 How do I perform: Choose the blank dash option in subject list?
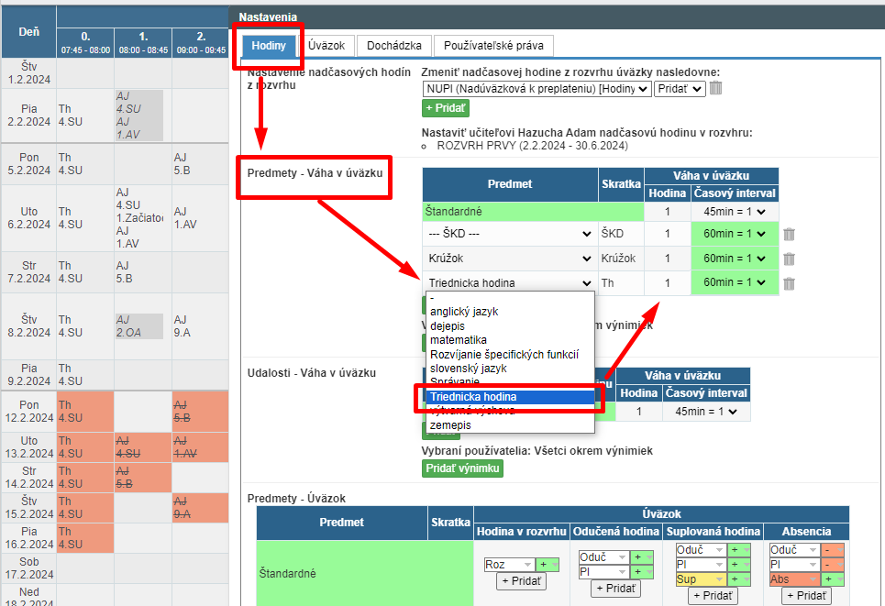pos(510,298)
